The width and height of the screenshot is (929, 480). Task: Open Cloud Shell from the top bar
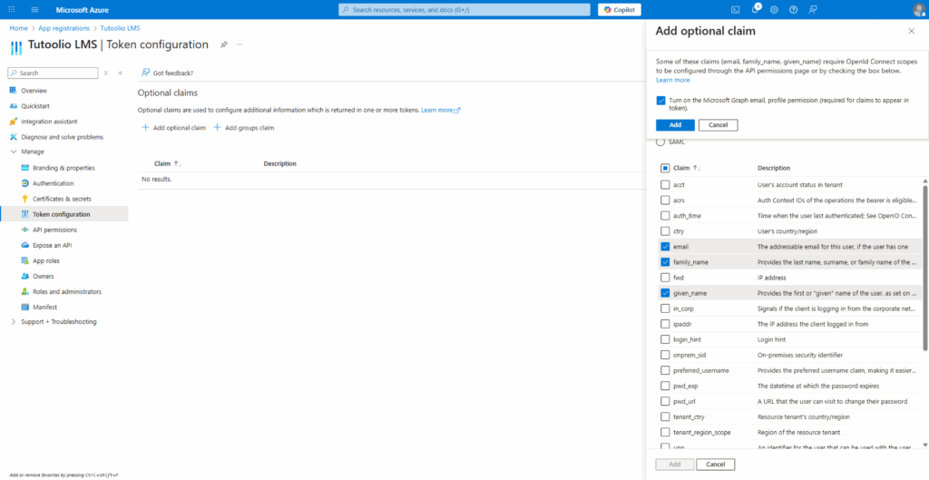coord(735,9)
